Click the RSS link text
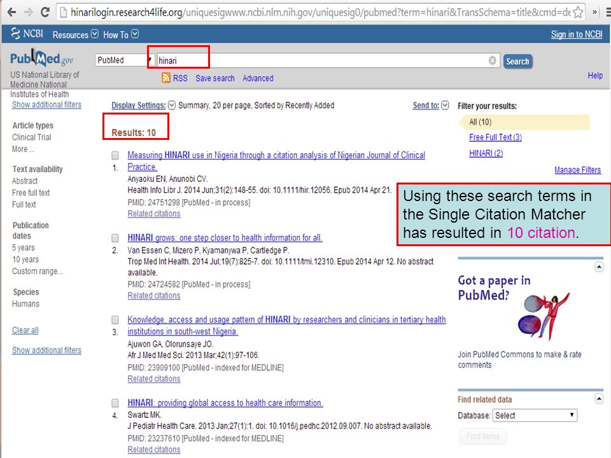The width and height of the screenshot is (611, 458). (x=180, y=78)
